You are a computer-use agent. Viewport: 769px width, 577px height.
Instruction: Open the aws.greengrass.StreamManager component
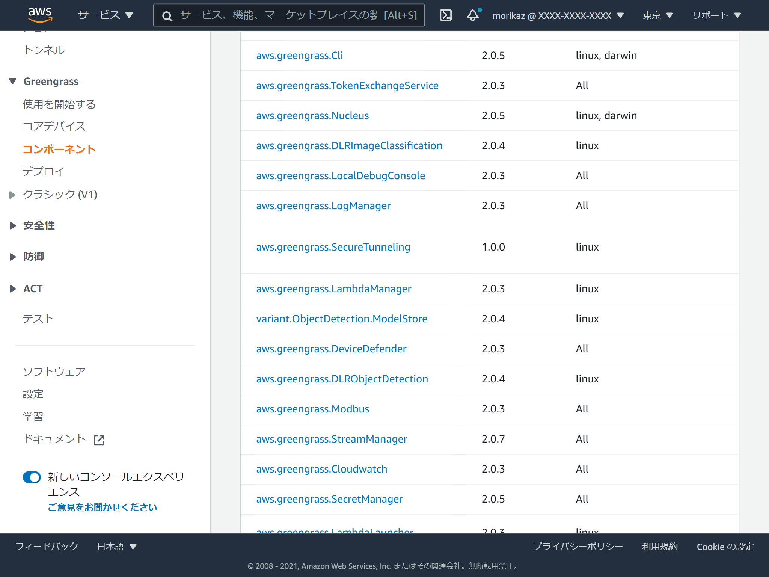click(332, 439)
